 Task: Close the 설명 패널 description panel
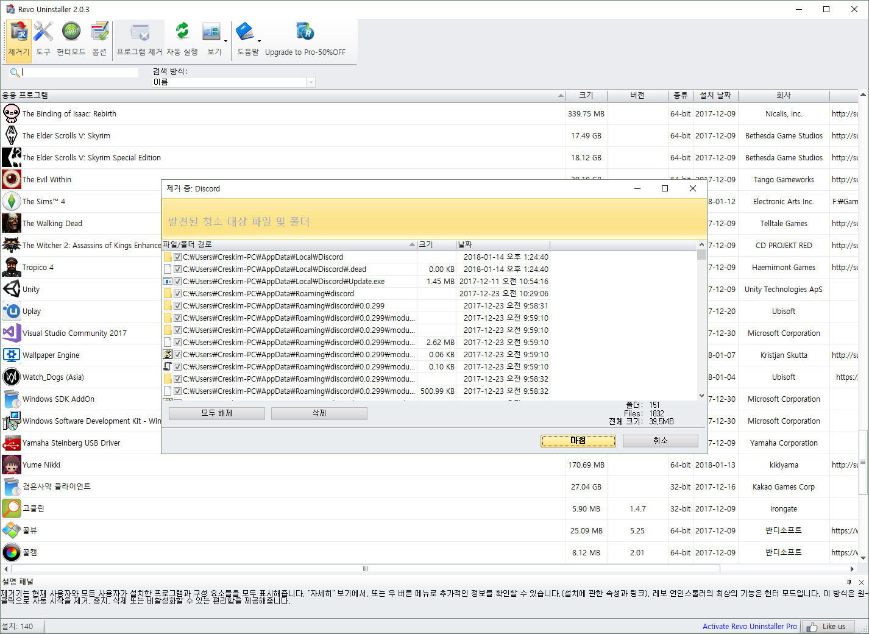pyautogui.click(x=861, y=582)
